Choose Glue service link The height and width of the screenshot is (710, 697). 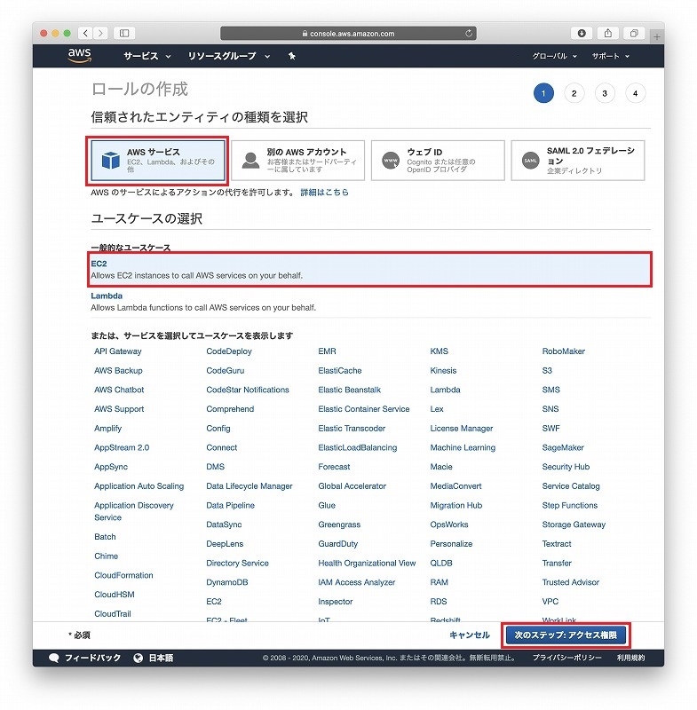tap(327, 505)
